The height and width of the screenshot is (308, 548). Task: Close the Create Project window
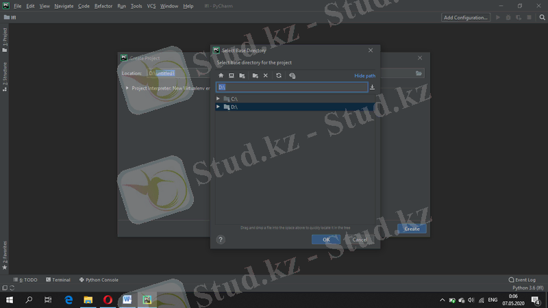420,58
